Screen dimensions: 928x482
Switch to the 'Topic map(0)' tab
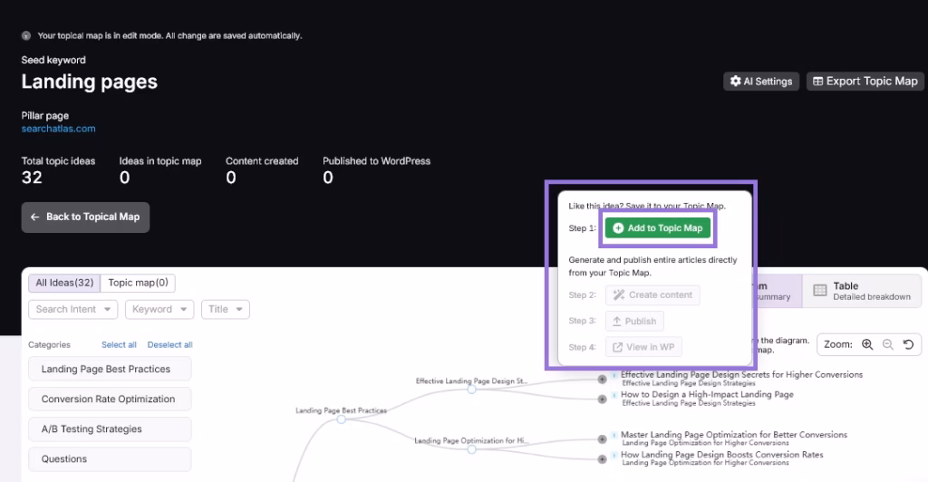click(x=138, y=283)
